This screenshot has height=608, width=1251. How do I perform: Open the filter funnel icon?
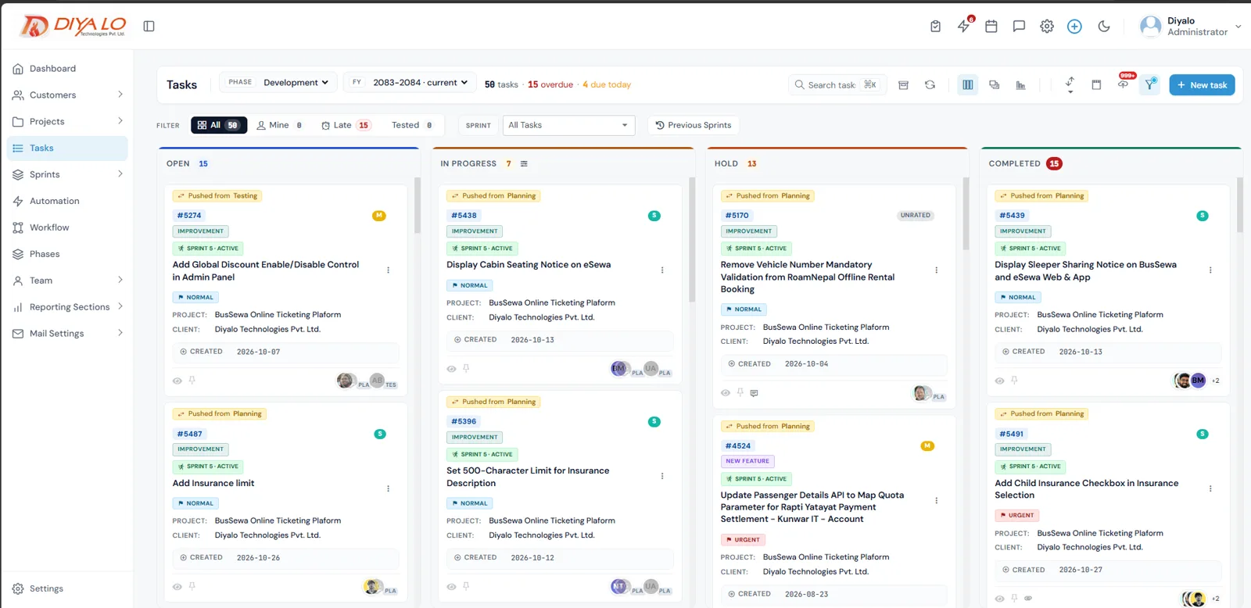tap(1150, 85)
